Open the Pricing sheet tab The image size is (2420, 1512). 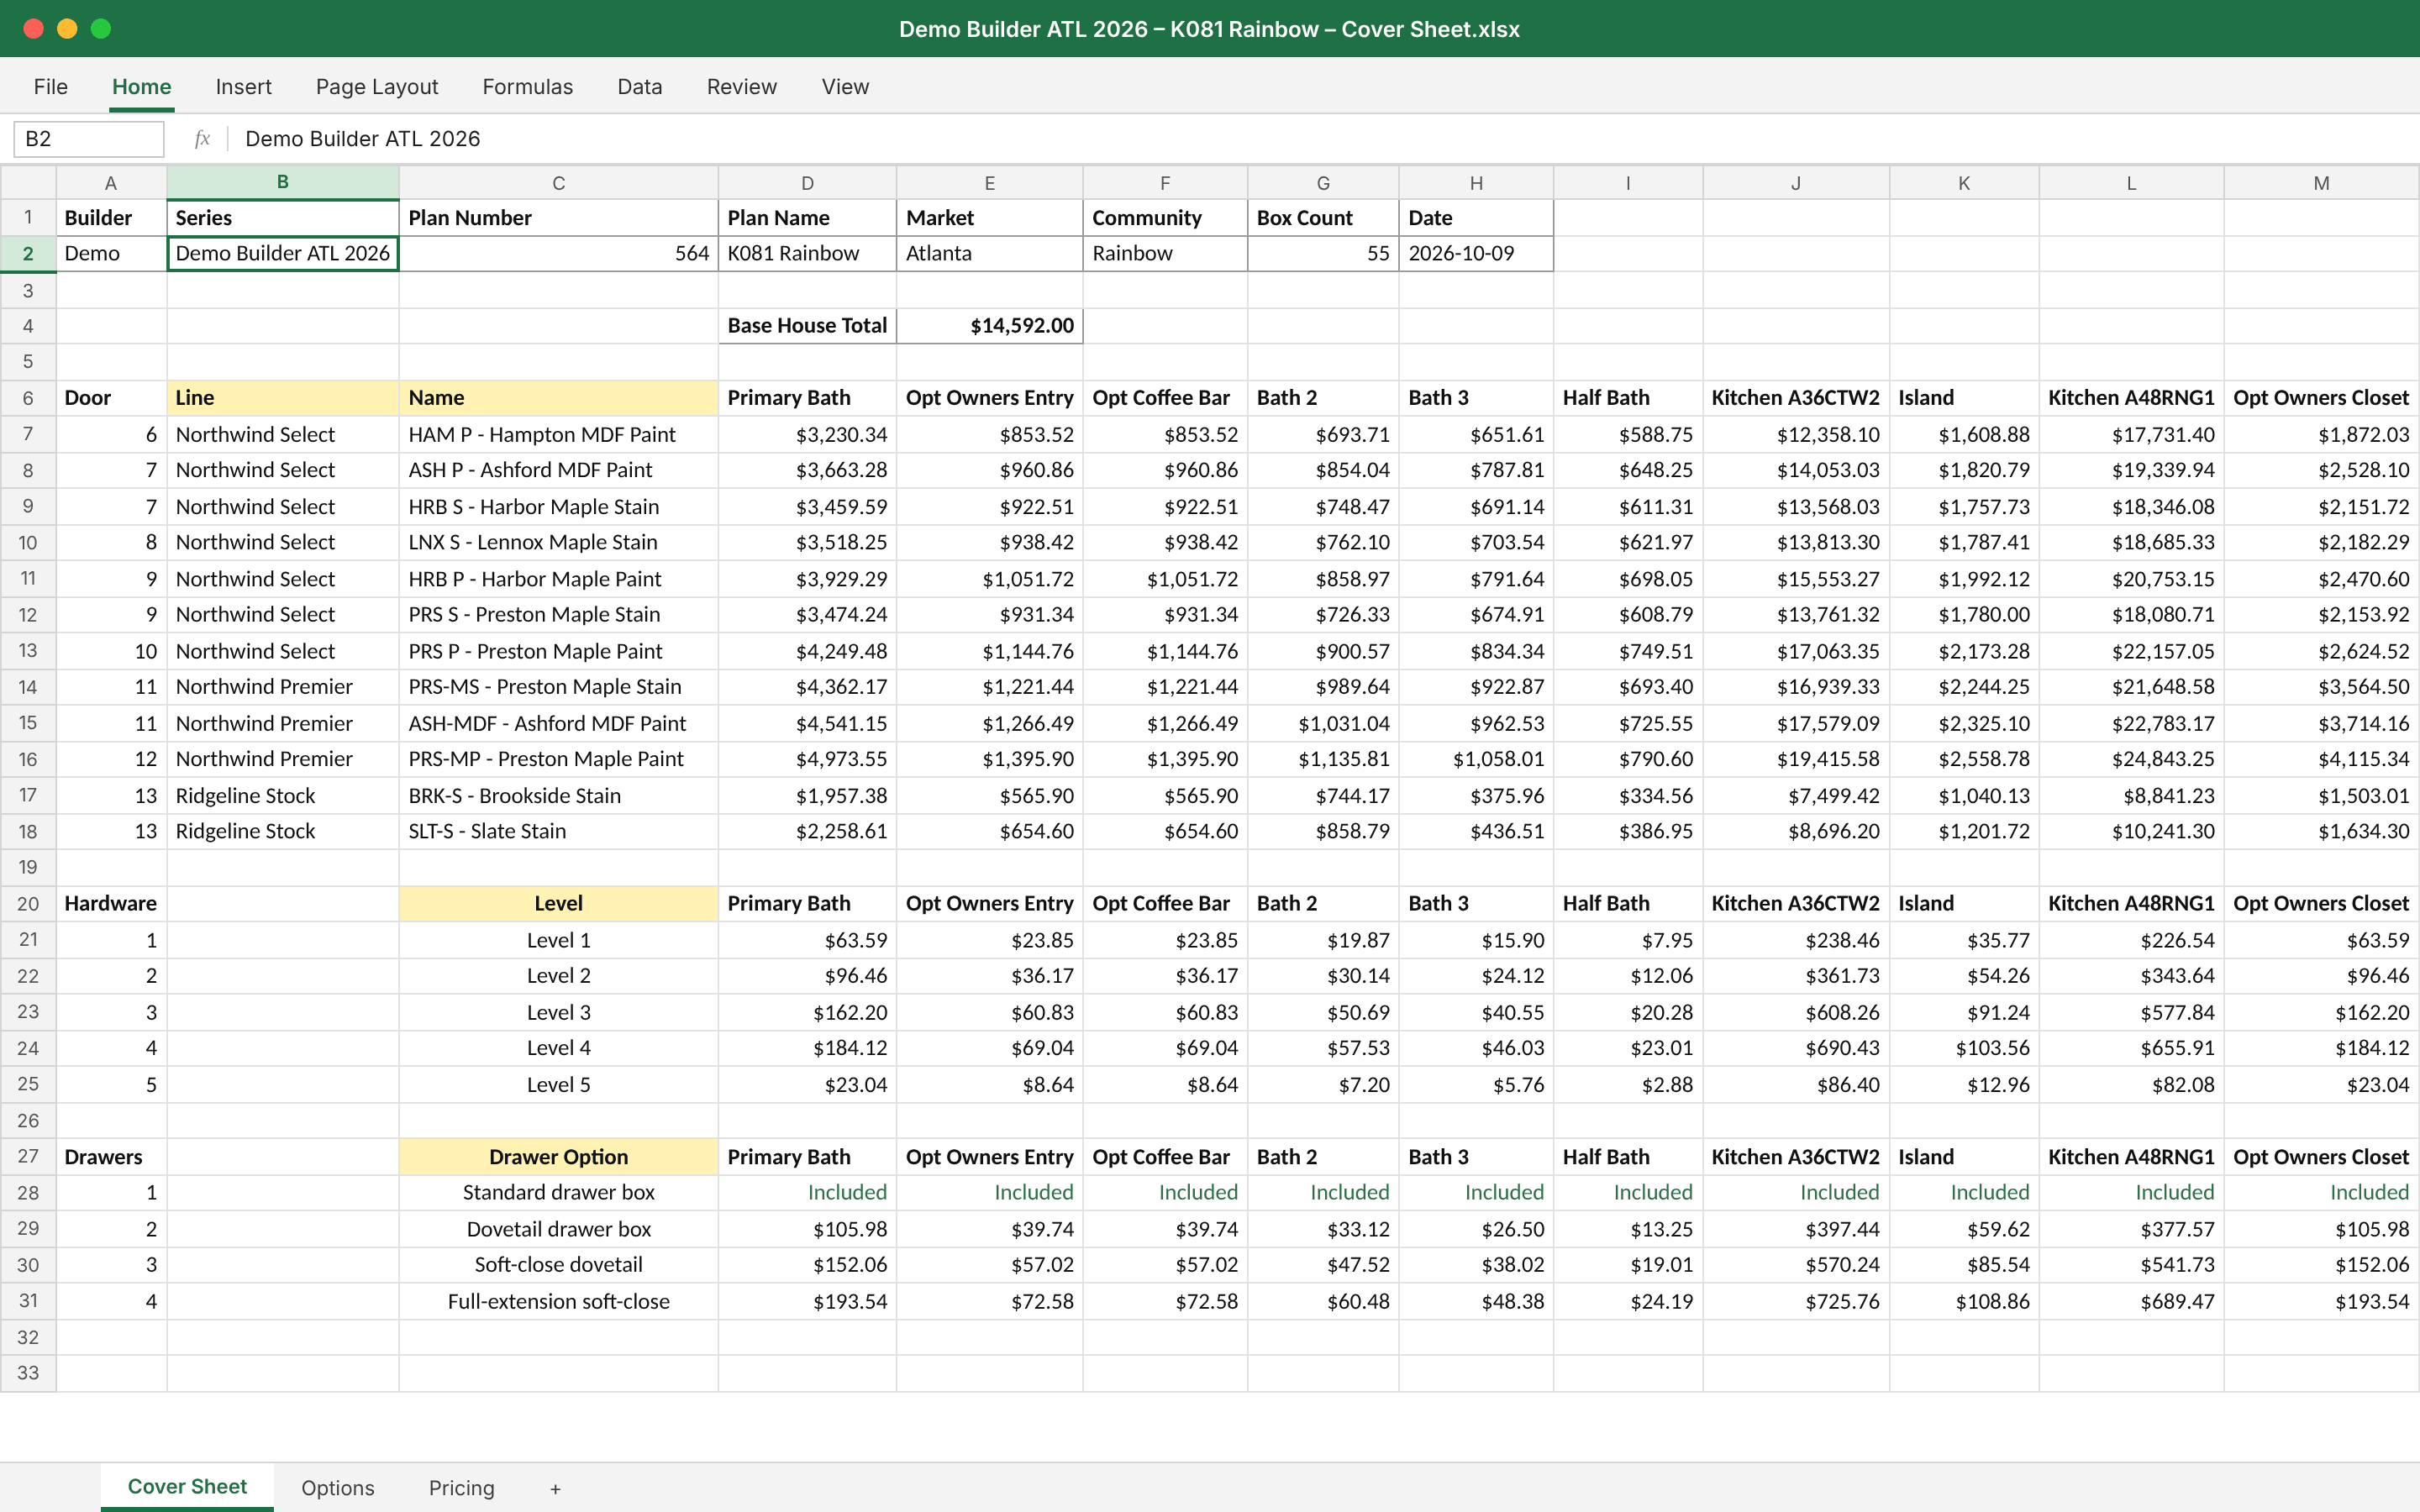[461, 1488]
